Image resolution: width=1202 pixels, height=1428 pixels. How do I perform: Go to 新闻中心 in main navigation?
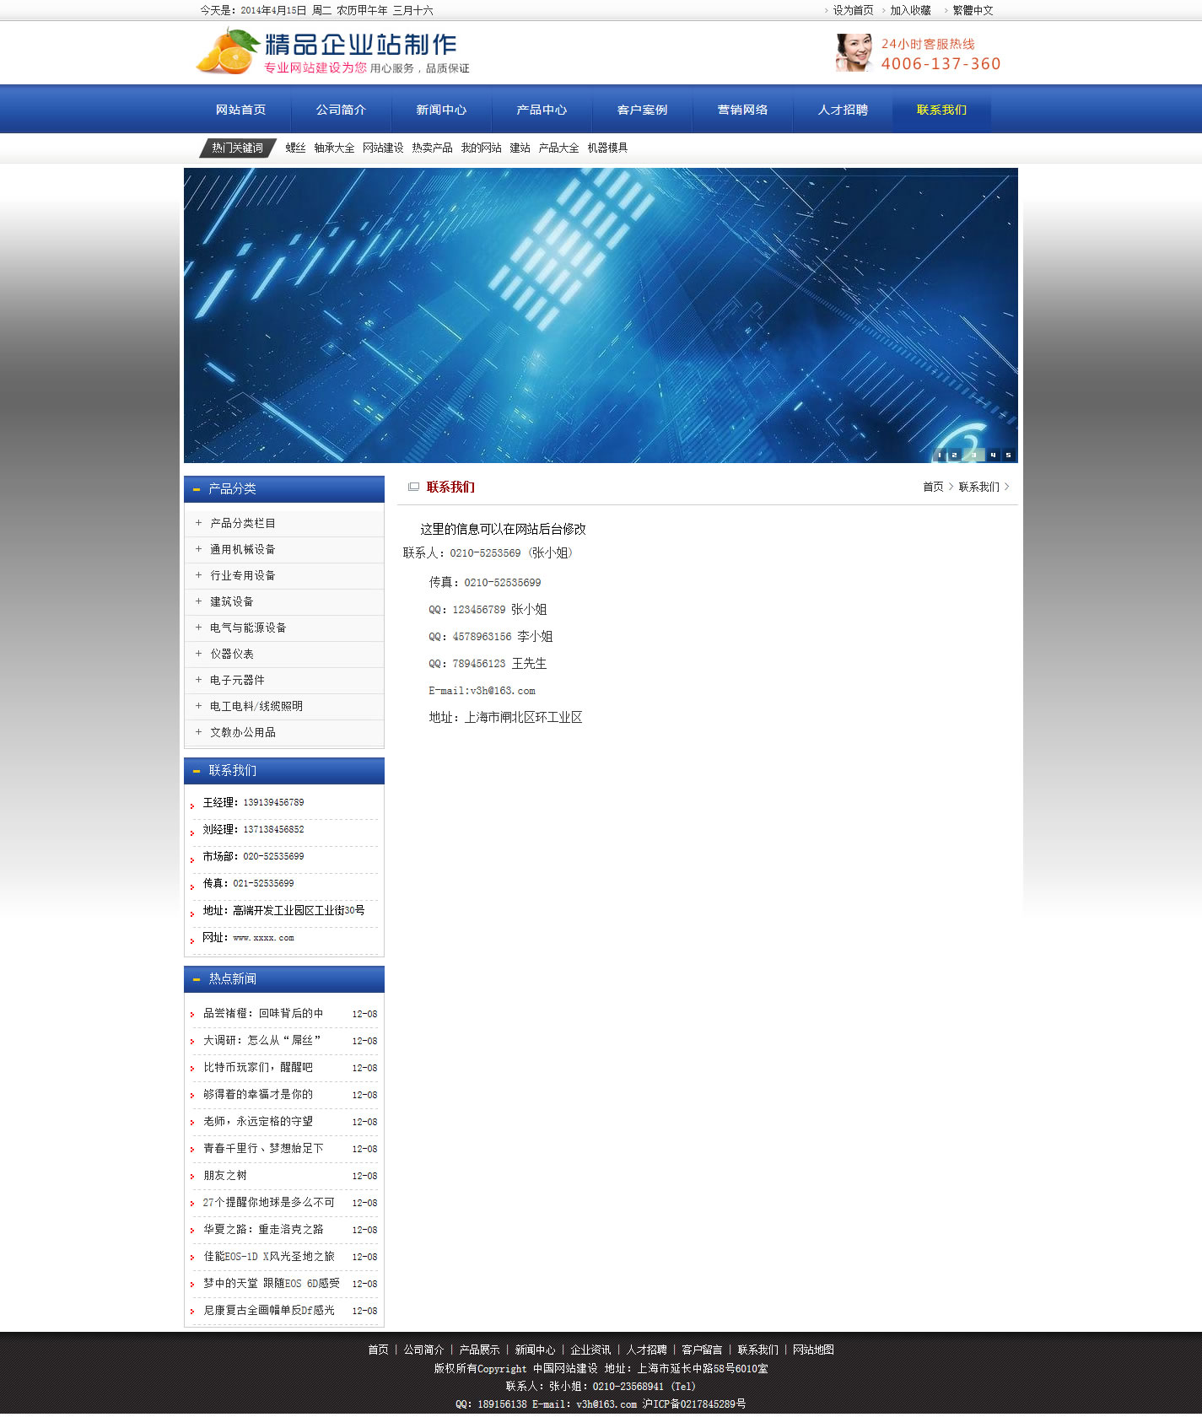point(441,110)
